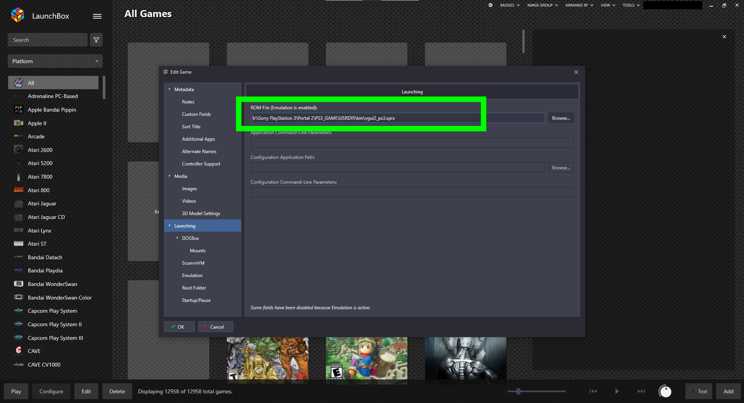
Task: Click the Configure button
Action: tap(51, 391)
